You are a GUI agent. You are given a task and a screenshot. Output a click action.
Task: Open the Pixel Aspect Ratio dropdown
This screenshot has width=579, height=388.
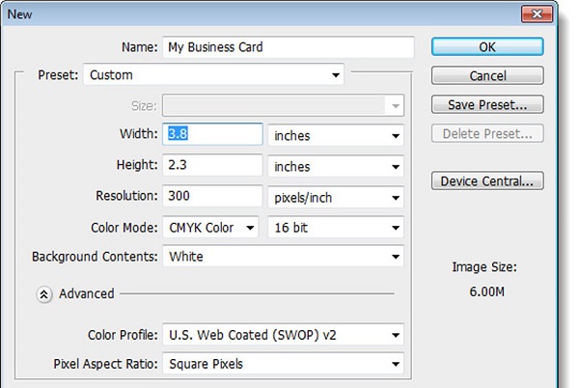pos(283,365)
